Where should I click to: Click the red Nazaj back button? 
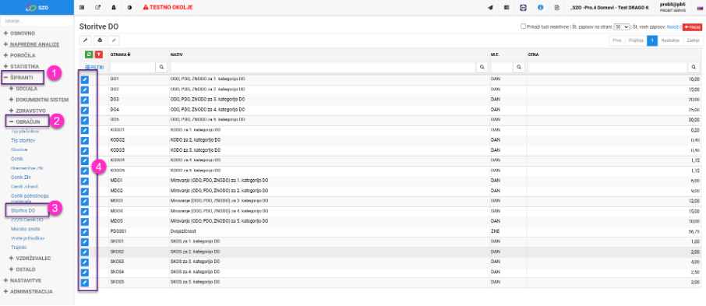[x=693, y=27]
